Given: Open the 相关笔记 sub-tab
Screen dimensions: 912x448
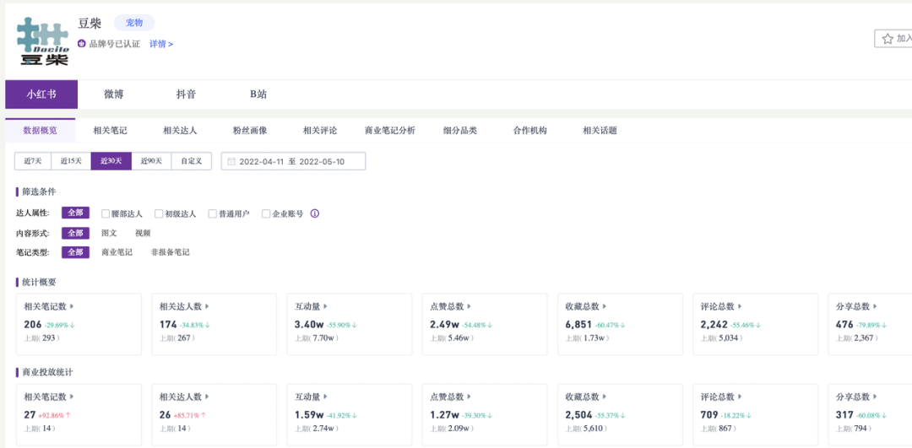Looking at the screenshot, I should [x=110, y=131].
